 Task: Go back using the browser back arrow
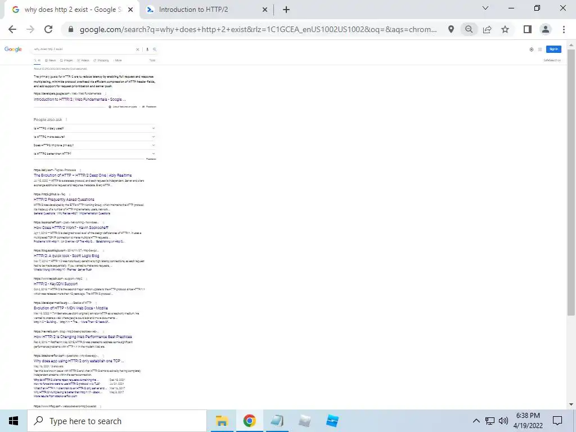click(x=12, y=29)
